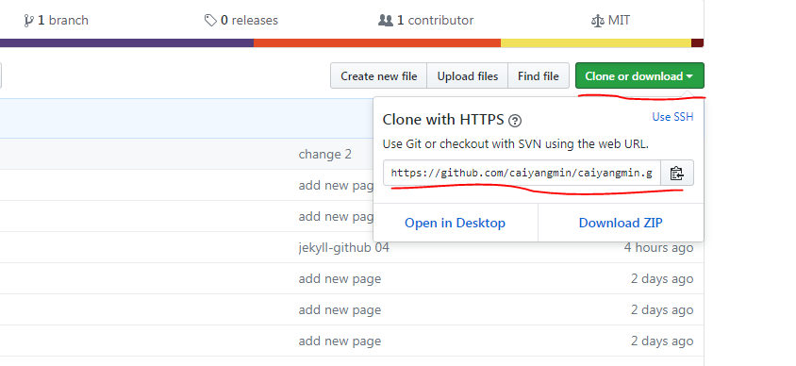796x366 pixels.
Task: Open the 'change 2' commit message
Action: pyautogui.click(x=324, y=155)
